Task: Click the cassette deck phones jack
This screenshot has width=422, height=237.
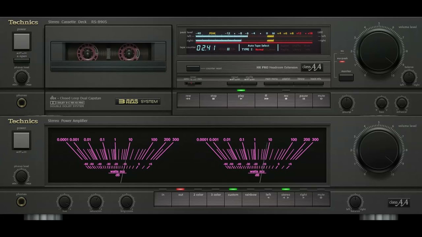Action: [x=22, y=103]
